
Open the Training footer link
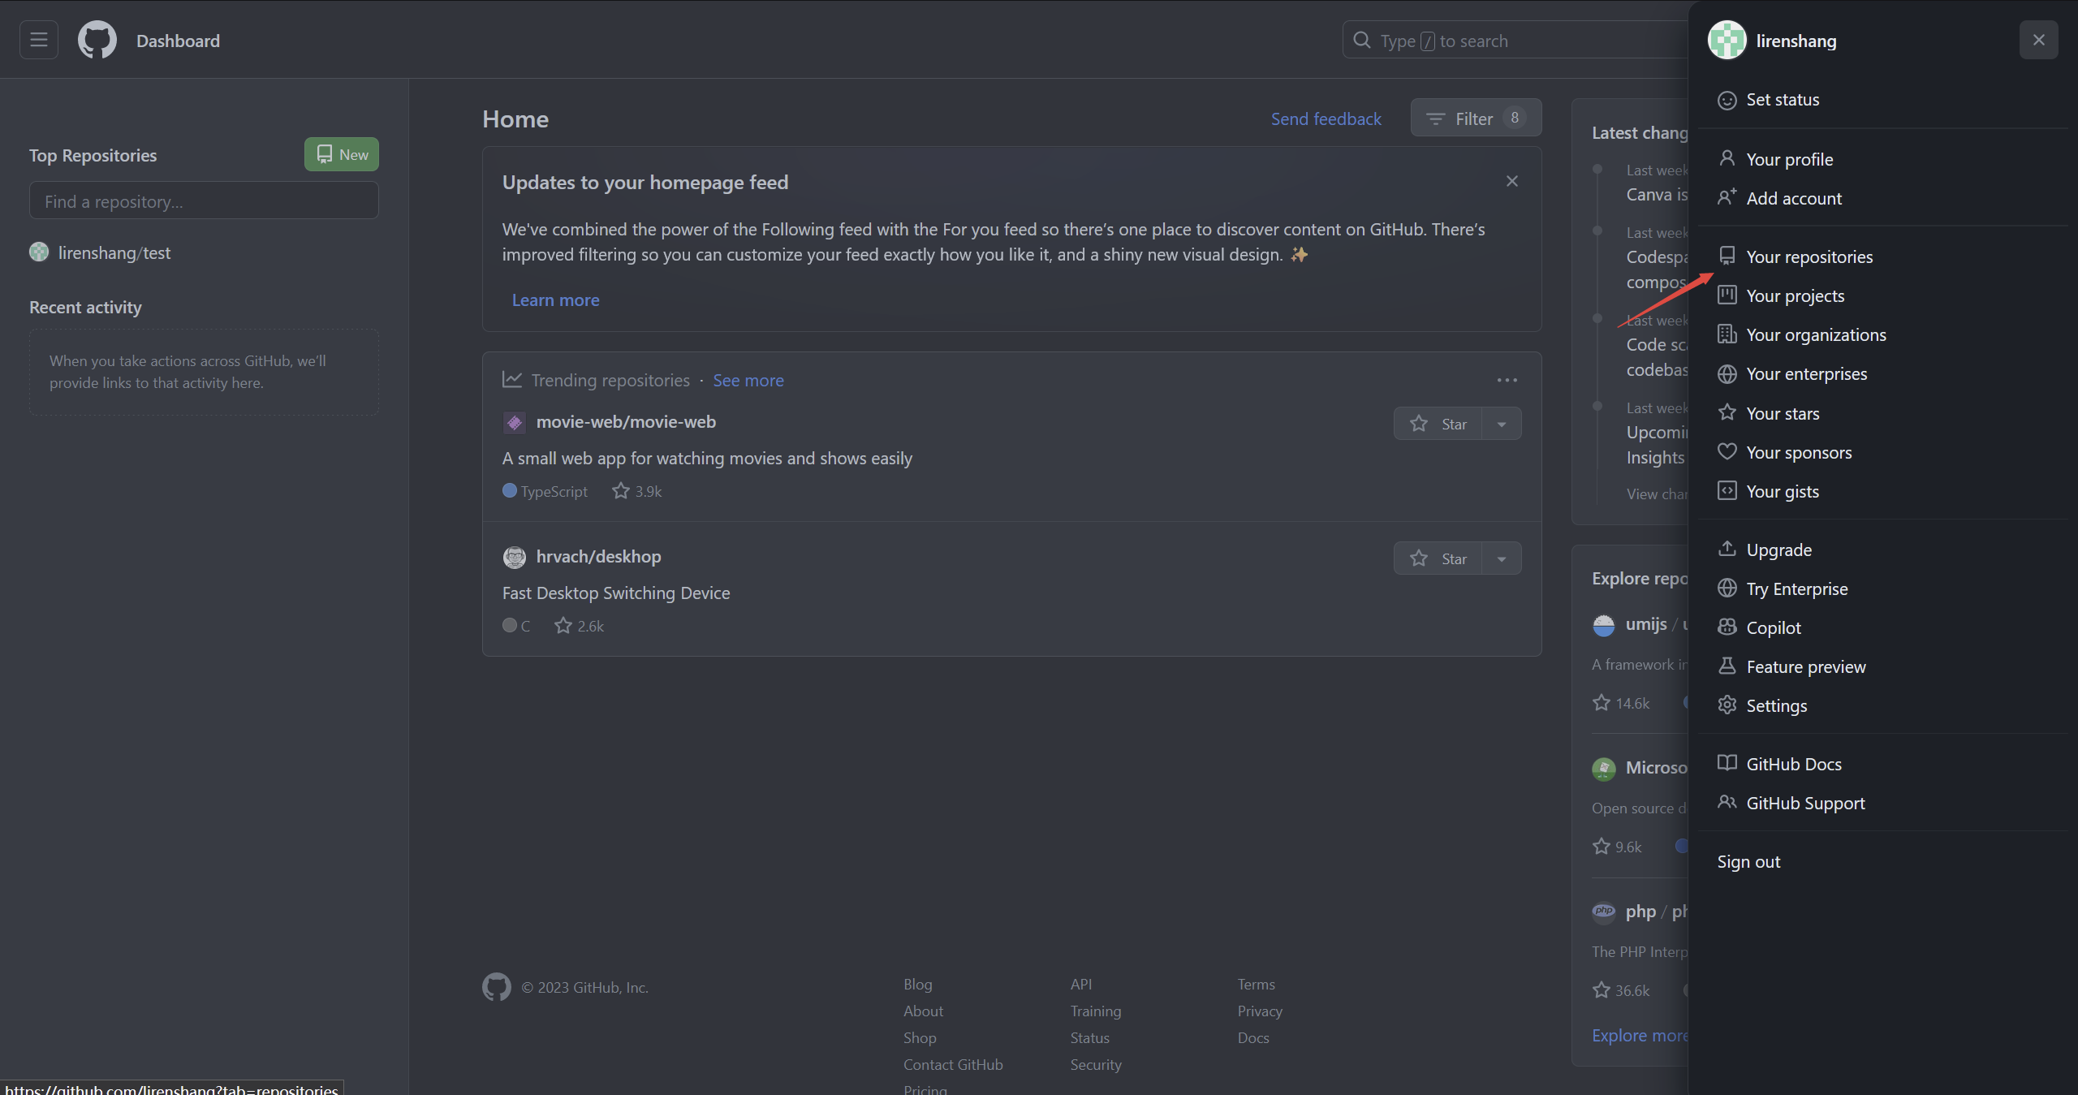click(x=1096, y=1011)
